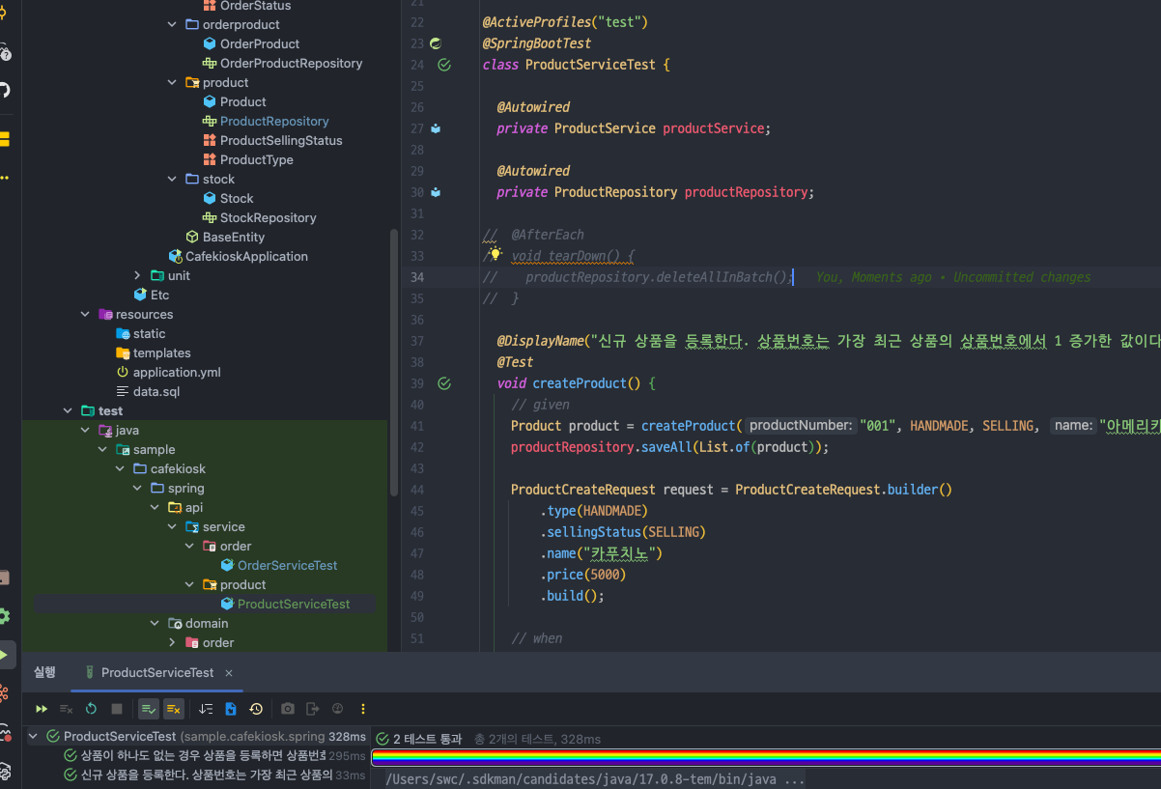The image size is (1161, 789).
Task: Collapse ProductServiceTest node in test results
Action: [33, 736]
